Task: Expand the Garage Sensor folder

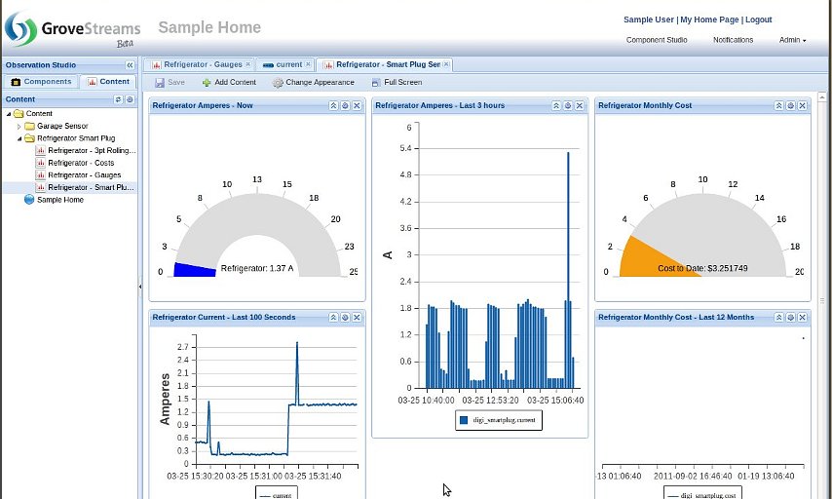Action: click(19, 127)
